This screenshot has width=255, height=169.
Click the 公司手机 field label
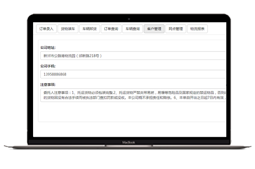point(48,66)
